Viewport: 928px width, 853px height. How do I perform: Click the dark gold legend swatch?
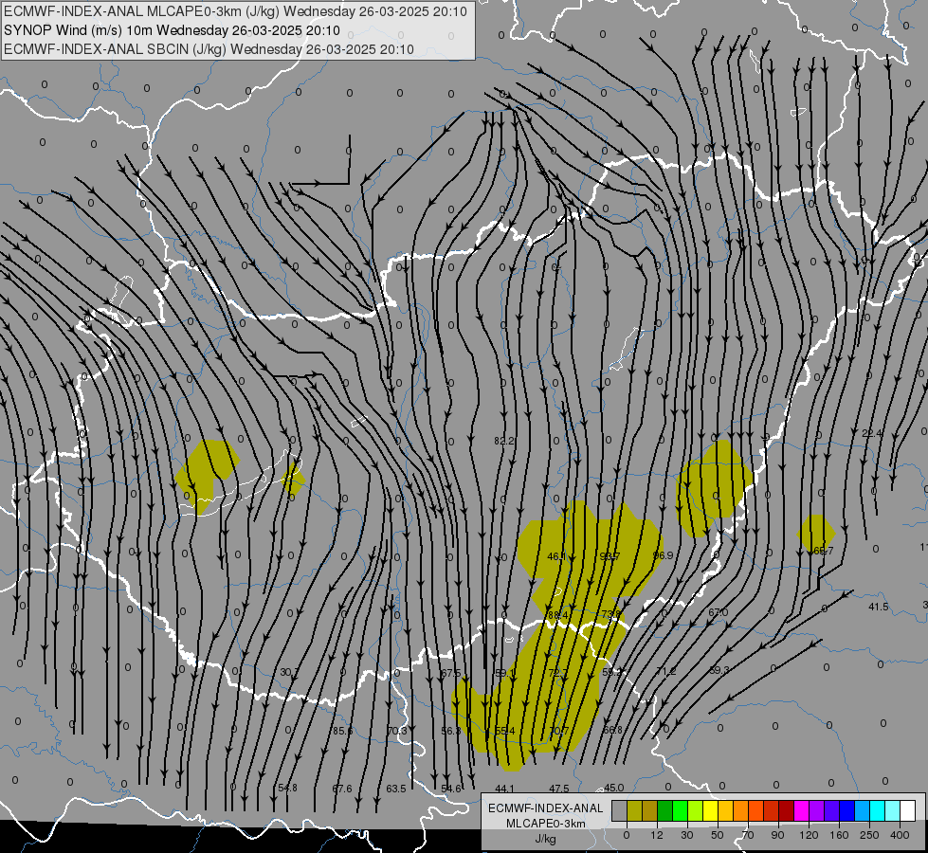coord(650,810)
